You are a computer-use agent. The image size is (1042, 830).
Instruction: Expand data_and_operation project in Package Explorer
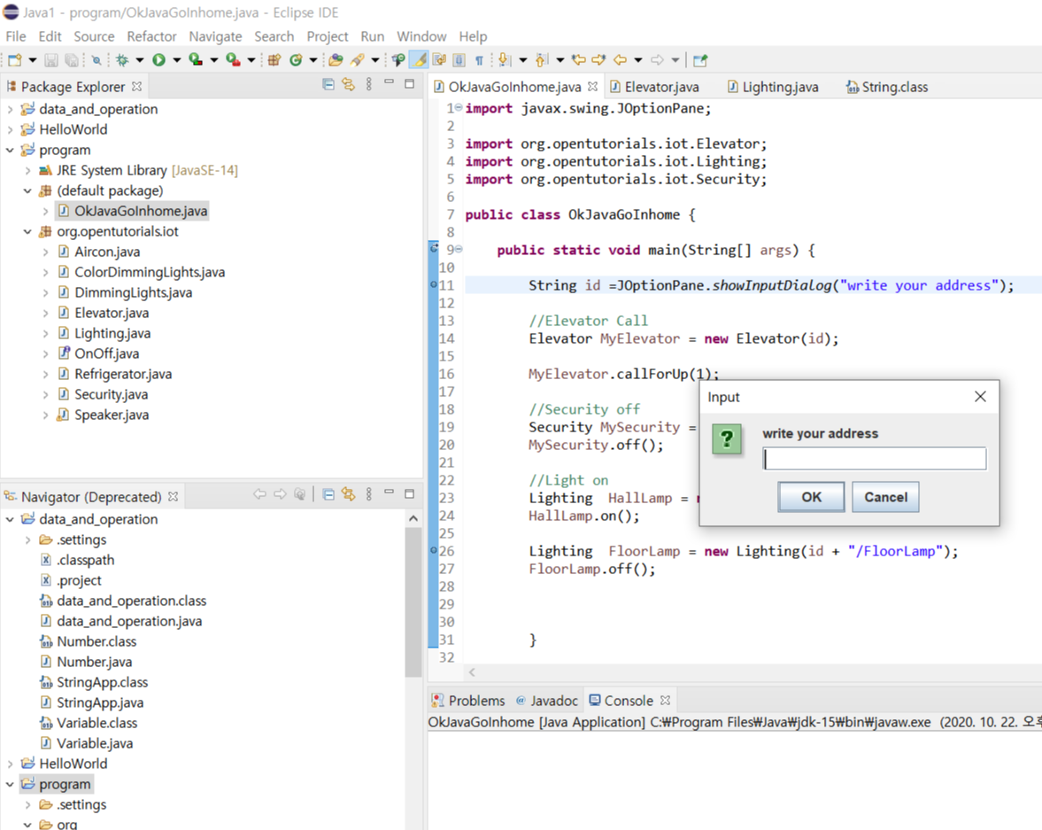coord(10,109)
